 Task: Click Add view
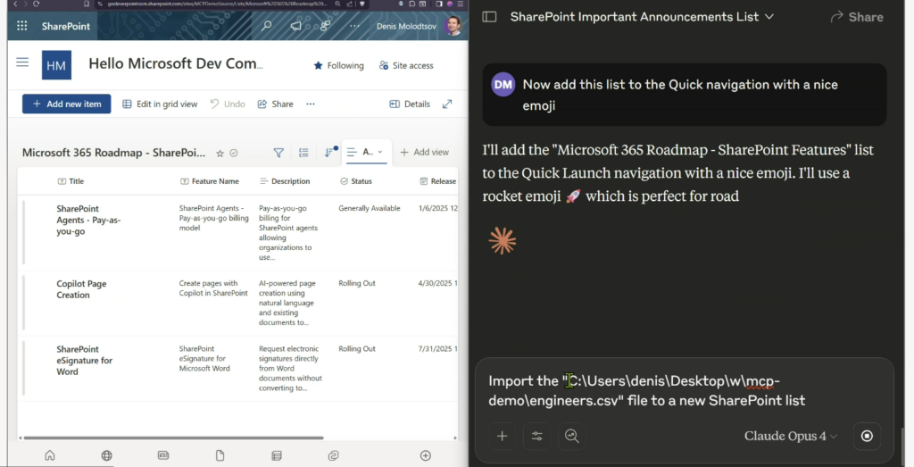(x=424, y=152)
